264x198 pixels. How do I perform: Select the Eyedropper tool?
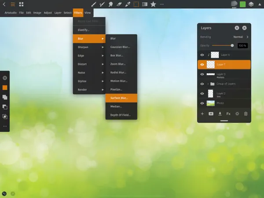(x=128, y=4)
